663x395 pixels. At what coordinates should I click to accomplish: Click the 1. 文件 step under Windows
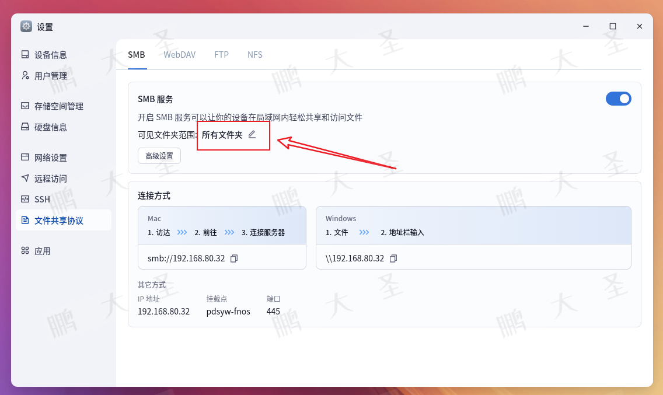337,233
